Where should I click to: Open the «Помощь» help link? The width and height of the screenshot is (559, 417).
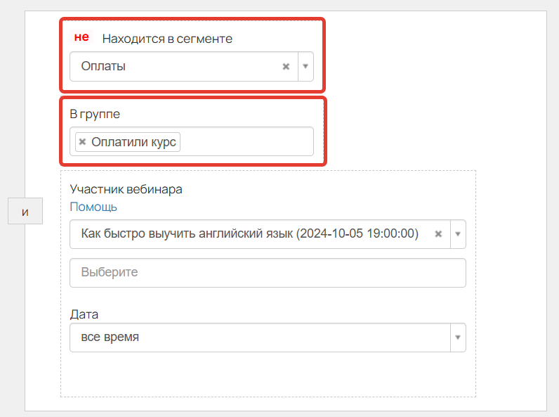click(93, 207)
